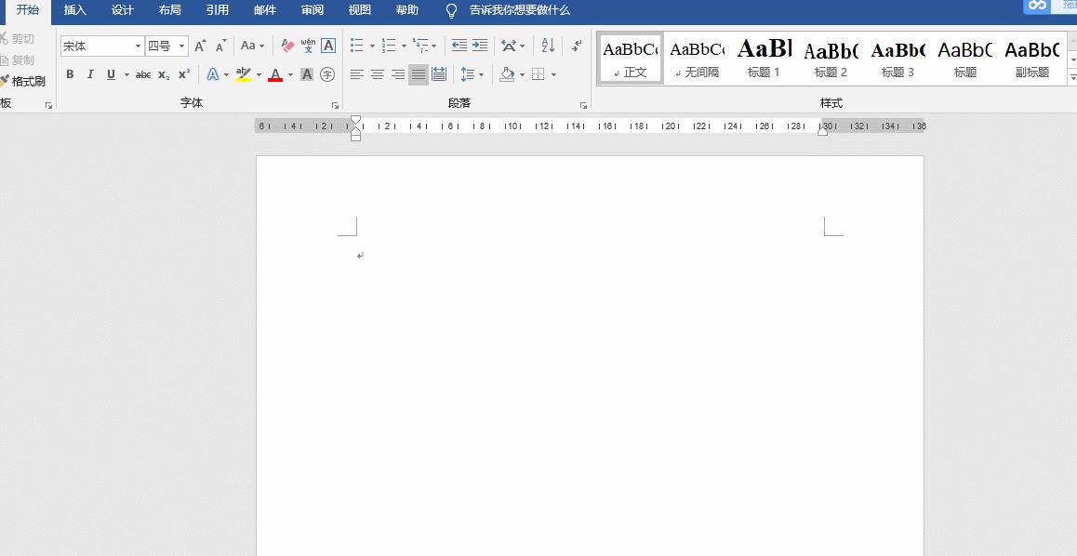1077x556 pixels.
Task: Open the Change Case (Aa) dropdown
Action: click(252, 46)
